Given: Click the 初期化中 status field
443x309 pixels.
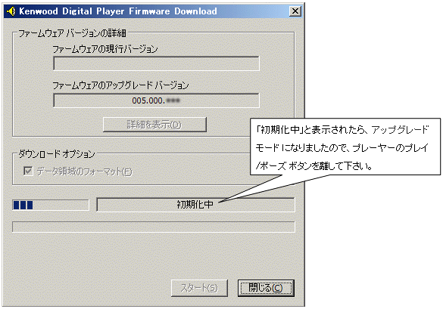Looking at the screenshot, I should coord(195,205).
